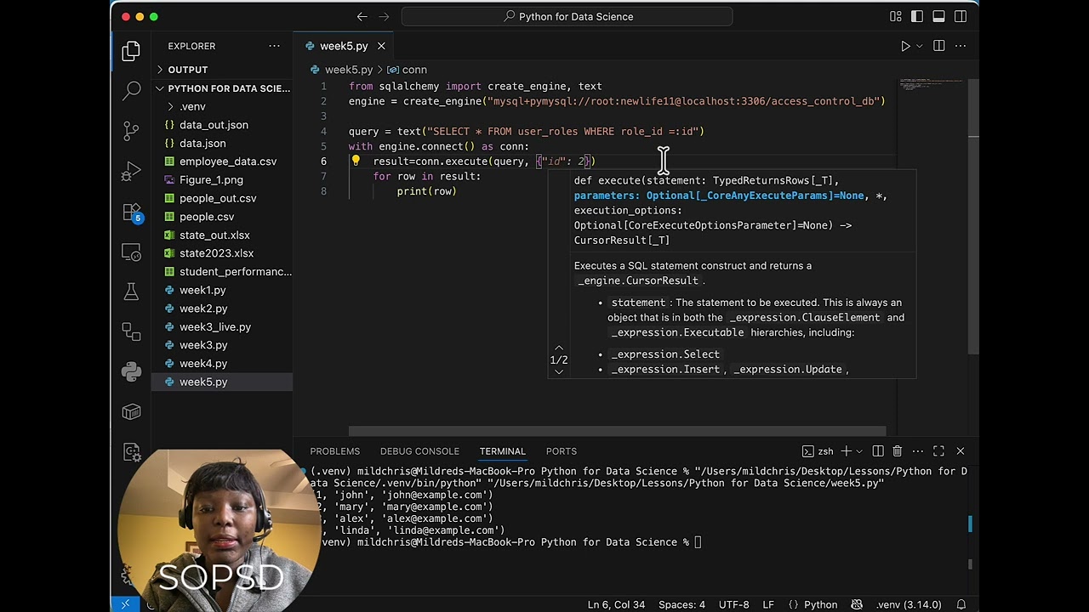Select interpreter .venv (3.14.0)
The width and height of the screenshot is (1089, 612).
pos(909,604)
